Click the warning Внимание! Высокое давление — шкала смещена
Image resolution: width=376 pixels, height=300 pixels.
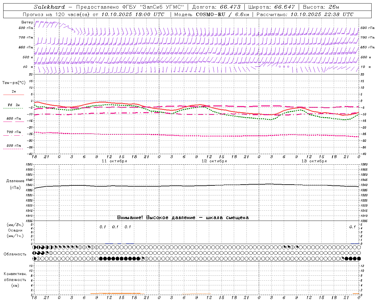pyautogui.click(x=183, y=218)
